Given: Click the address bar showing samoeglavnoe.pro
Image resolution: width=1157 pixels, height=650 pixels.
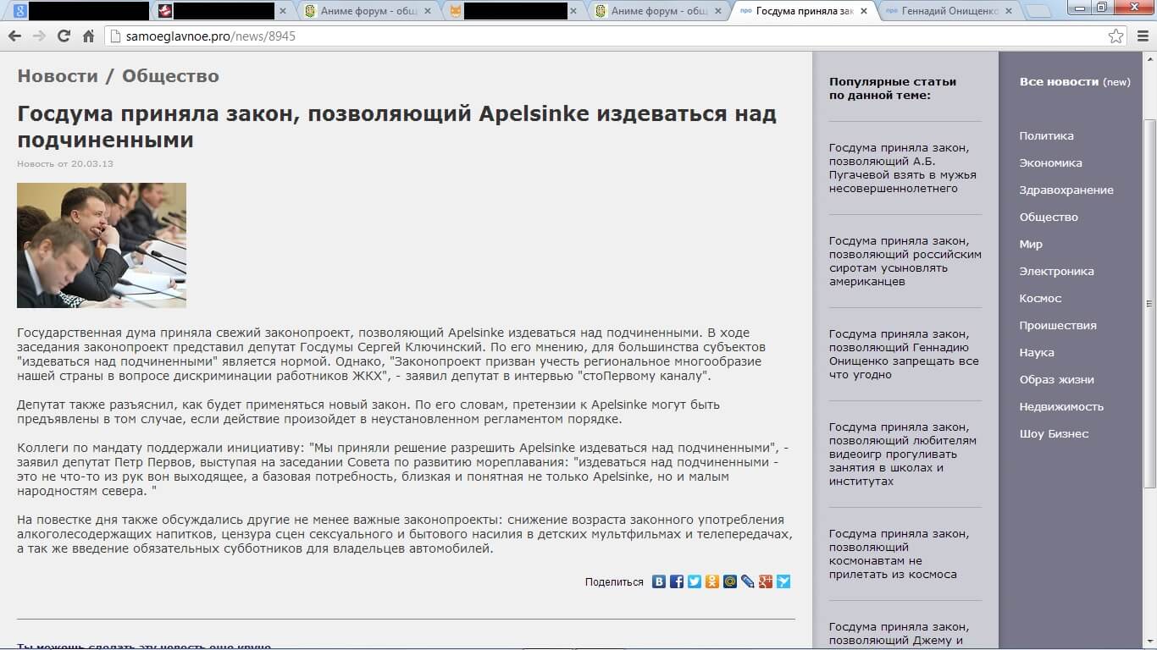Looking at the screenshot, I should pos(593,36).
